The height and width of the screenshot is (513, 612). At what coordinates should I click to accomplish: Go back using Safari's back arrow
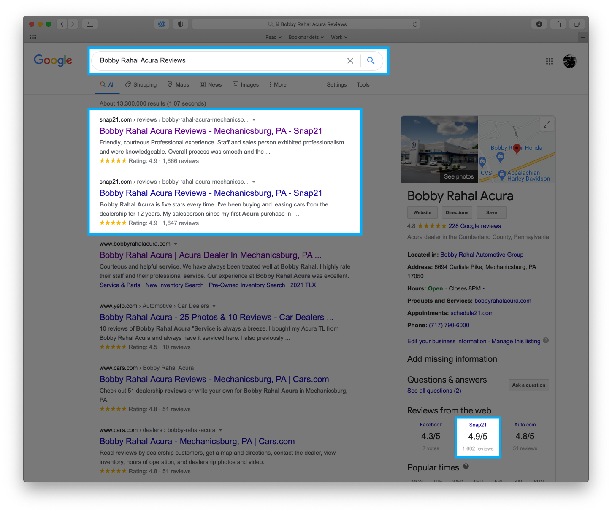(x=62, y=24)
